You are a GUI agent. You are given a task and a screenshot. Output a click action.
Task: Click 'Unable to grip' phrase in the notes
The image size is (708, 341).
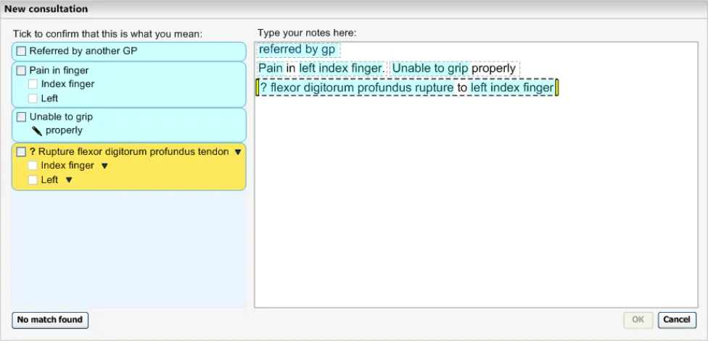pos(430,68)
